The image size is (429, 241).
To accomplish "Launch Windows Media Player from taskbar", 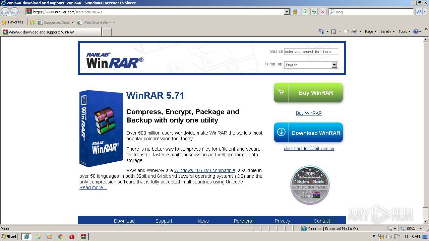I will point(49,237).
